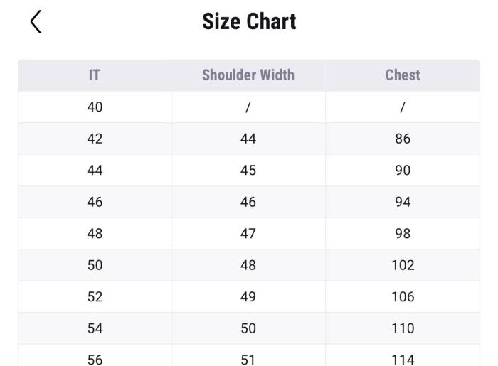Image resolution: width=498 pixels, height=366 pixels.
Task: Click the Chest column header
Action: (x=403, y=75)
